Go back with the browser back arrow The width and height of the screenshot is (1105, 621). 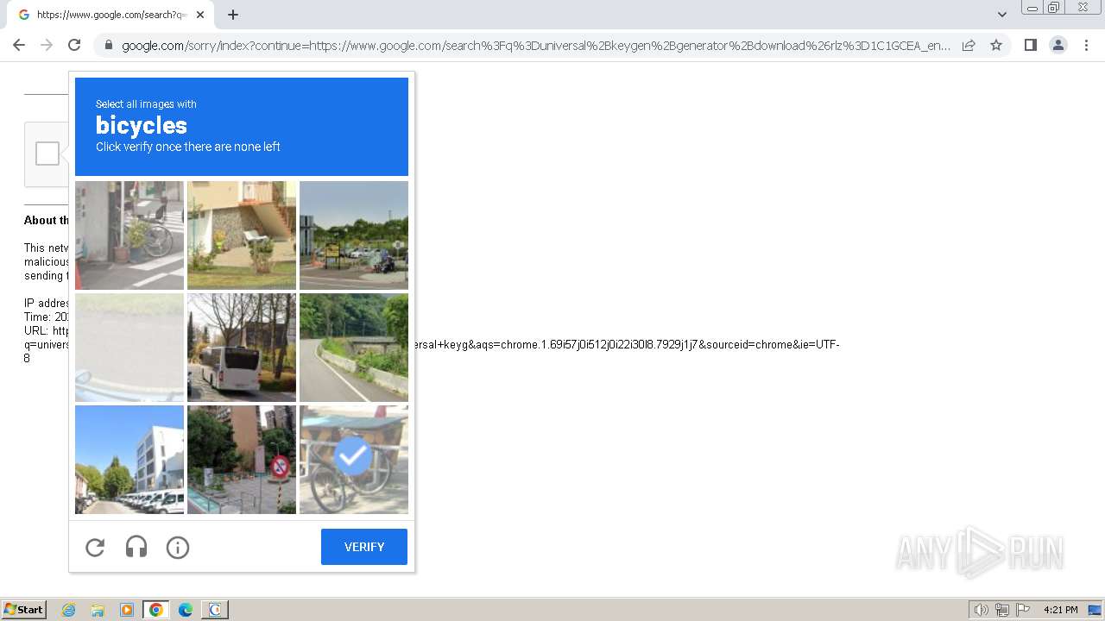[19, 45]
